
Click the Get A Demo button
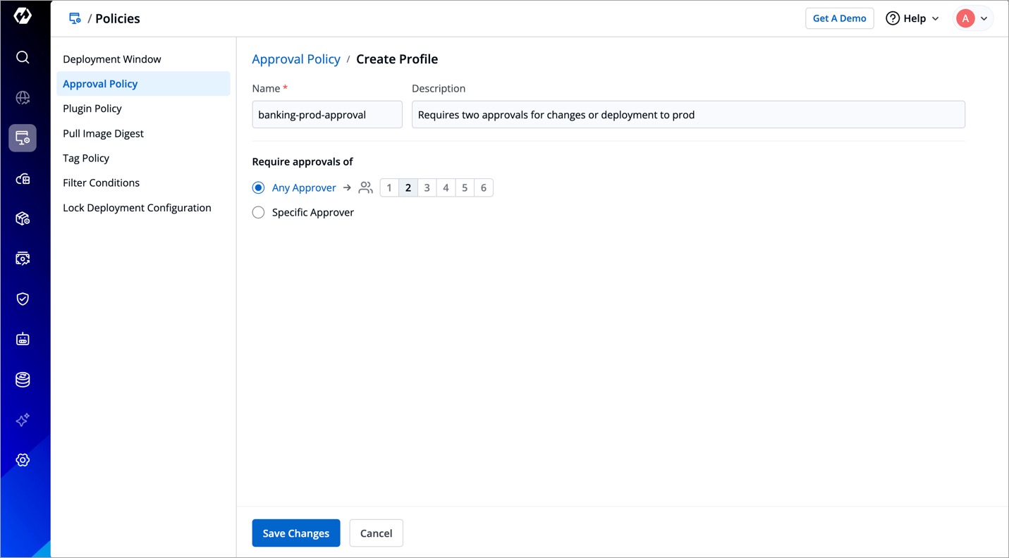[839, 18]
